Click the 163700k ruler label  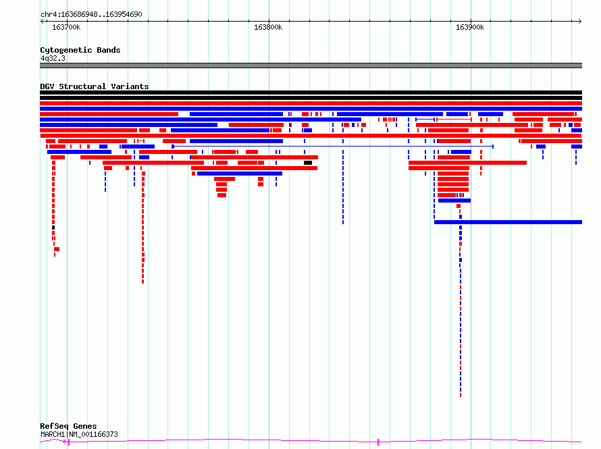(66, 27)
